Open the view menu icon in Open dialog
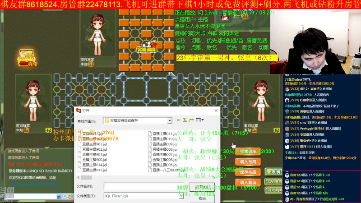Image resolution: width=361 pixels, height=203 pixels. coord(199,120)
